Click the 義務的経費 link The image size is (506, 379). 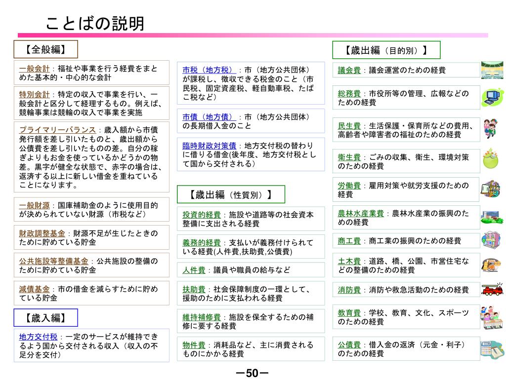click(x=202, y=243)
